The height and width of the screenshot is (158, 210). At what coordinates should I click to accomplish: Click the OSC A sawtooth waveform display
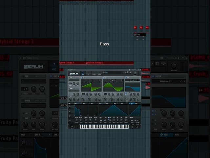tap(91, 87)
